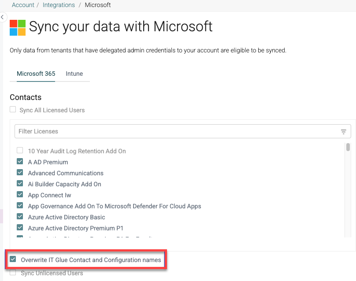
Task: Enable Sync All Licensed Users checkbox
Action: [13, 110]
